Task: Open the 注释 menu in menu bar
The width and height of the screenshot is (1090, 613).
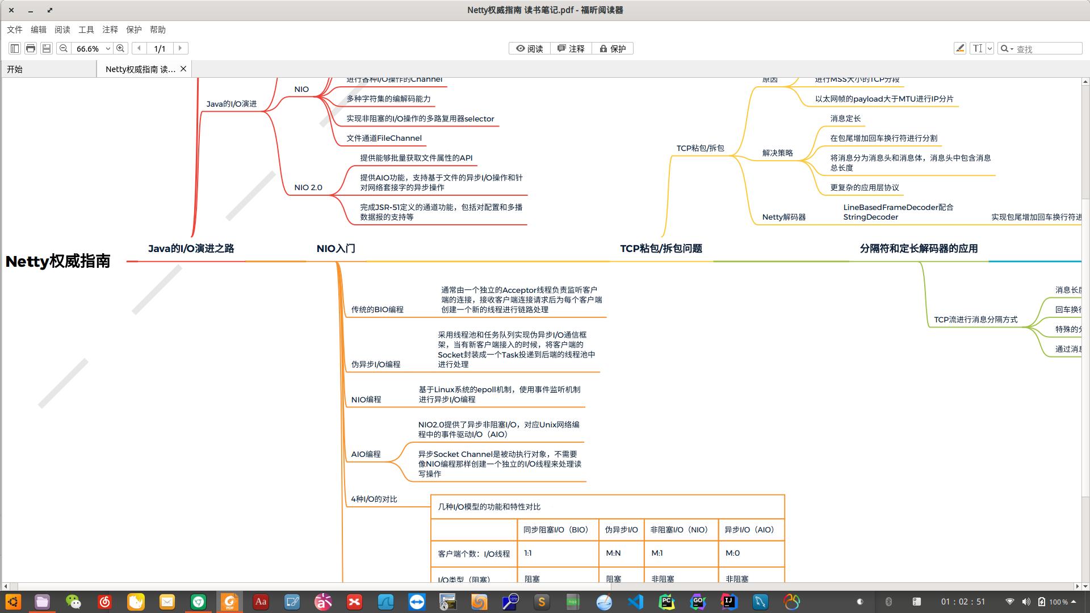Action: click(110, 30)
